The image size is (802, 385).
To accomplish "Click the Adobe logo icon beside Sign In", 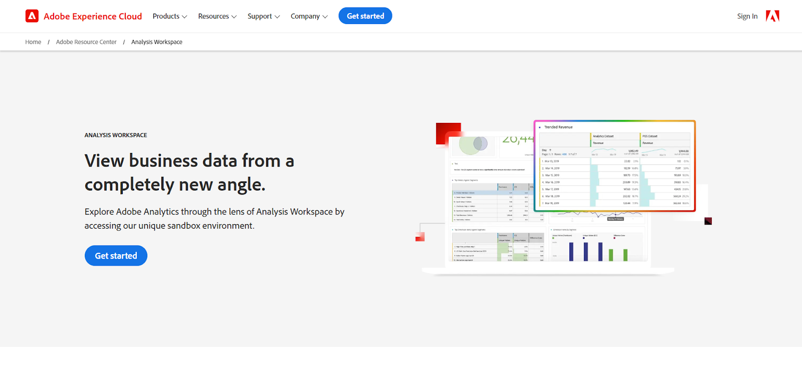I will [x=772, y=16].
